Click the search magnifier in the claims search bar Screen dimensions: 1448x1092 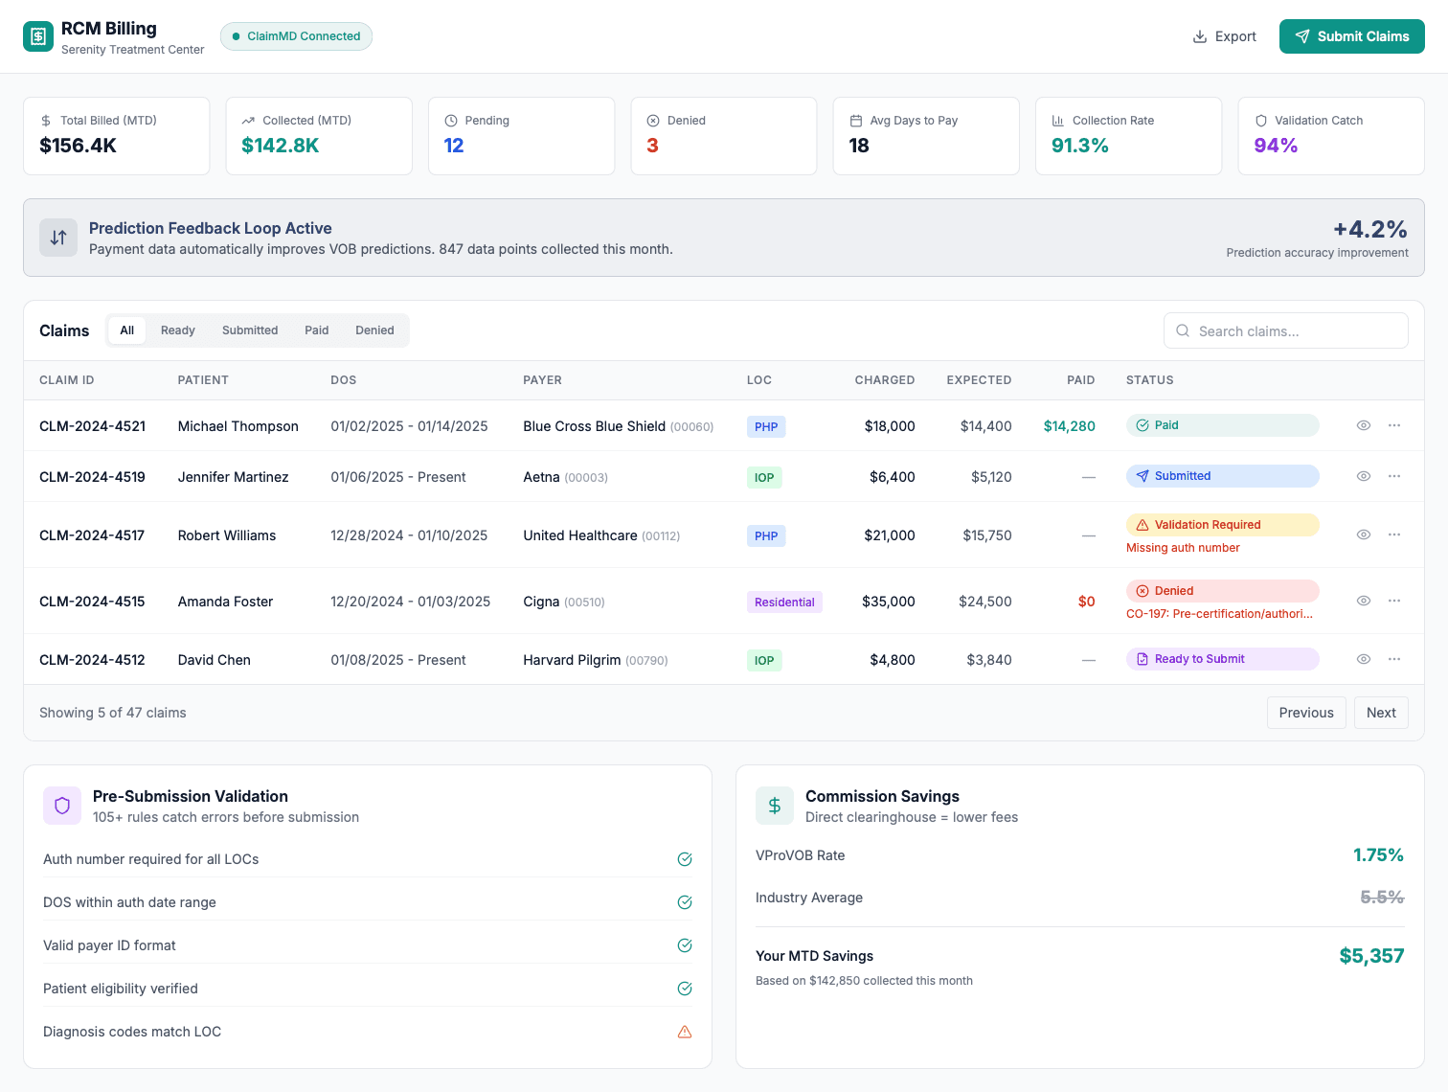pyautogui.click(x=1183, y=330)
